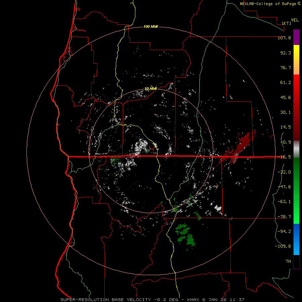Select the 30.1 scale value

click(286, 112)
